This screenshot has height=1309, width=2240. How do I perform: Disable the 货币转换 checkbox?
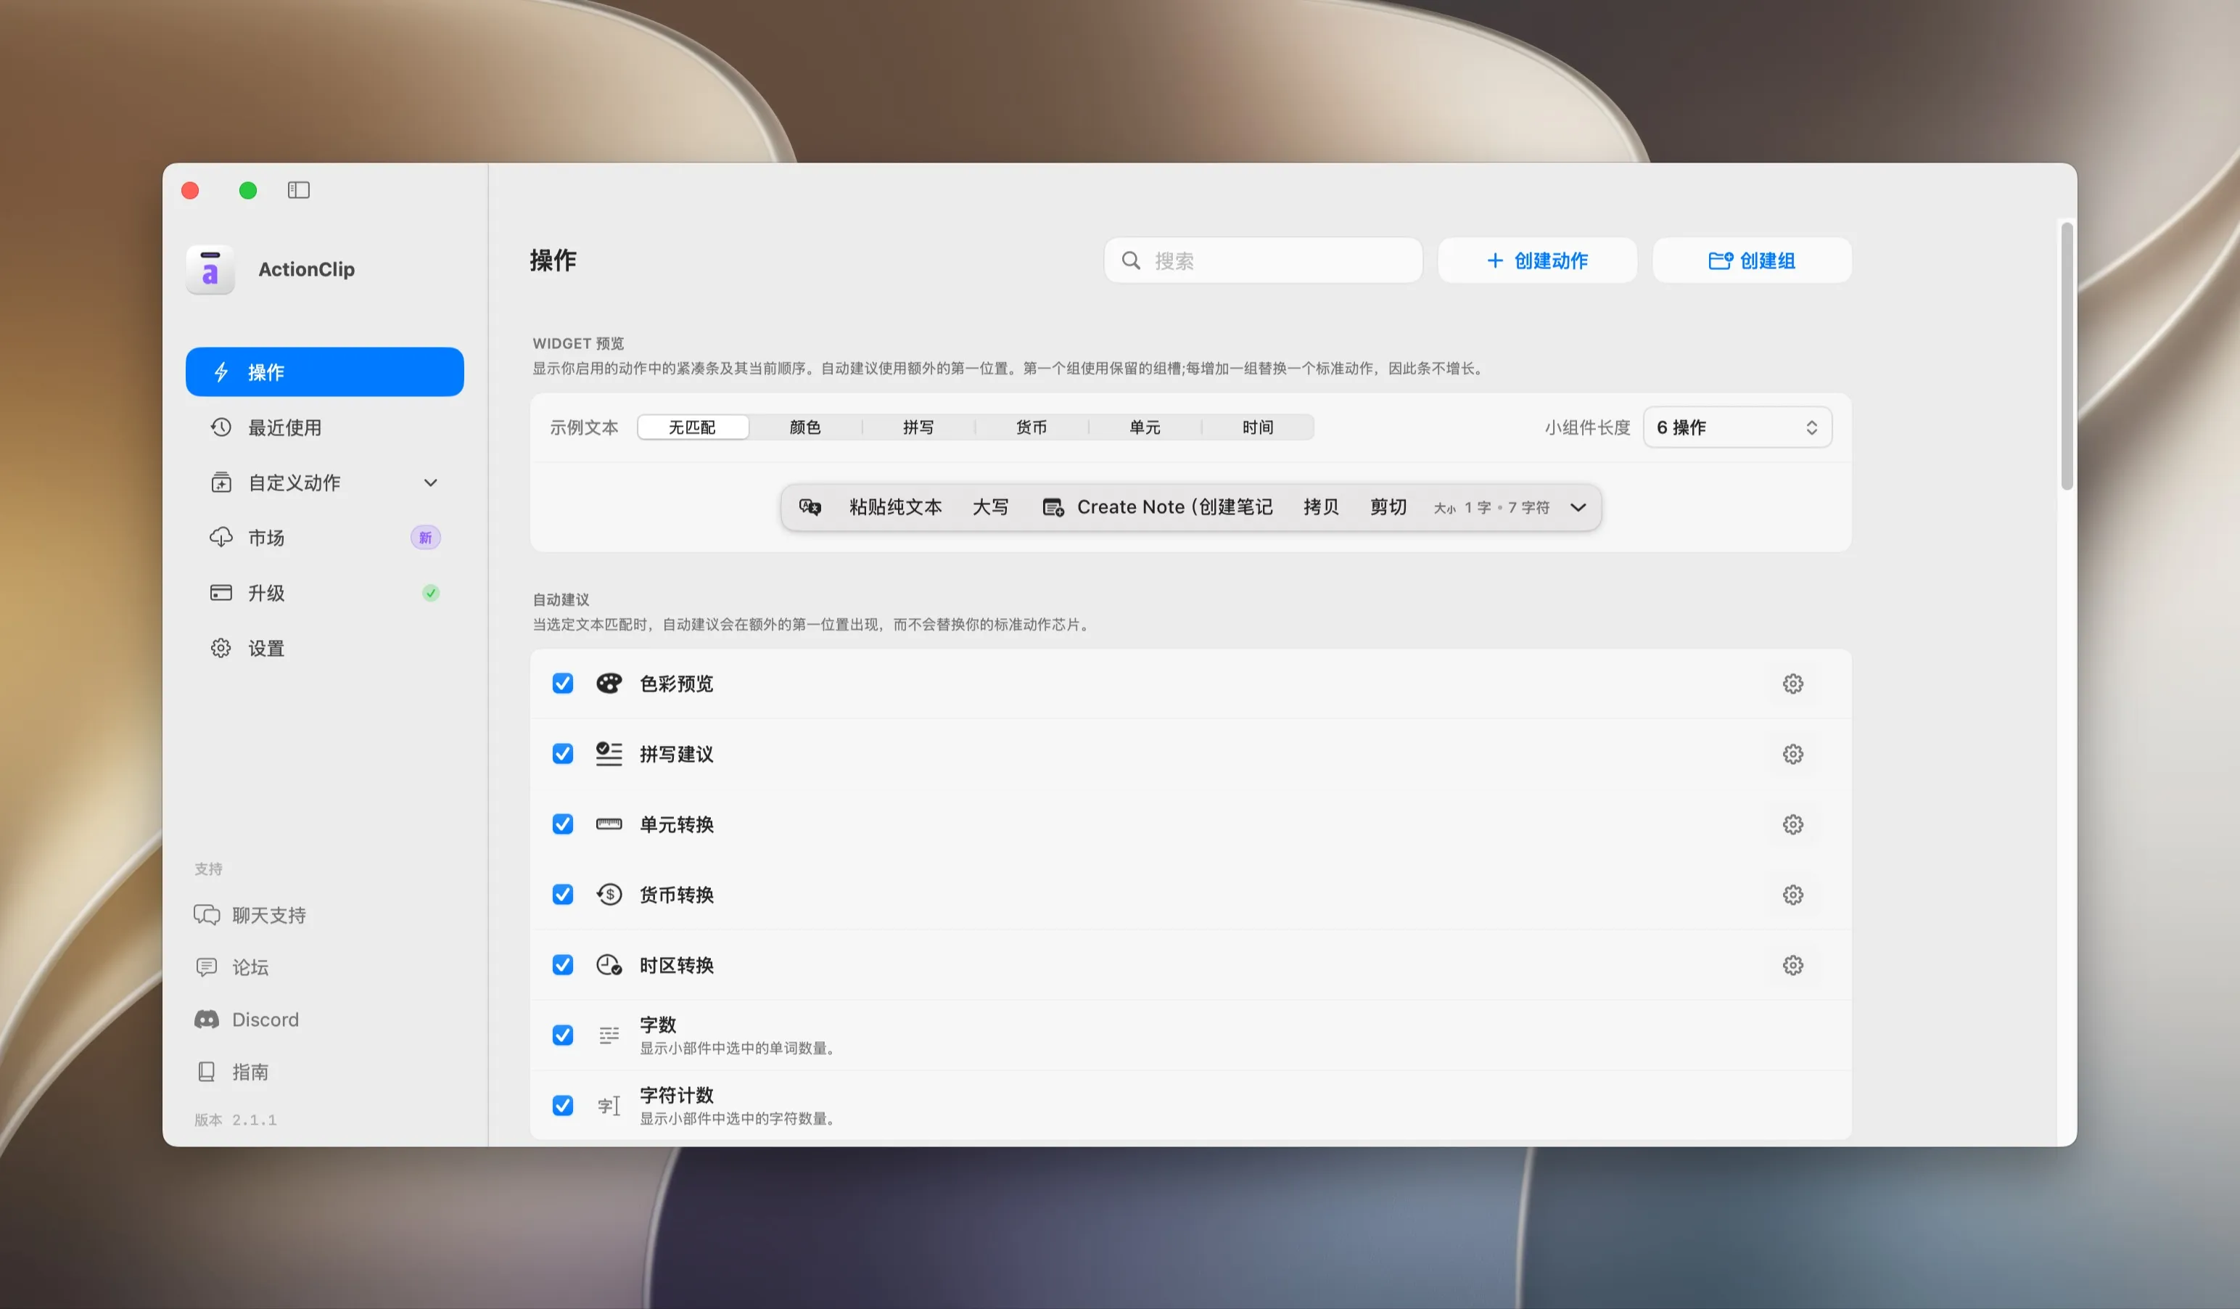563,895
